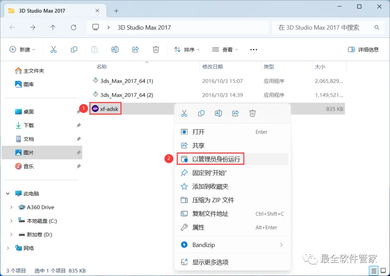The width and height of the screenshot is (390, 276).
Task: Select 复制文件地址 menu entry
Action: click(233, 214)
